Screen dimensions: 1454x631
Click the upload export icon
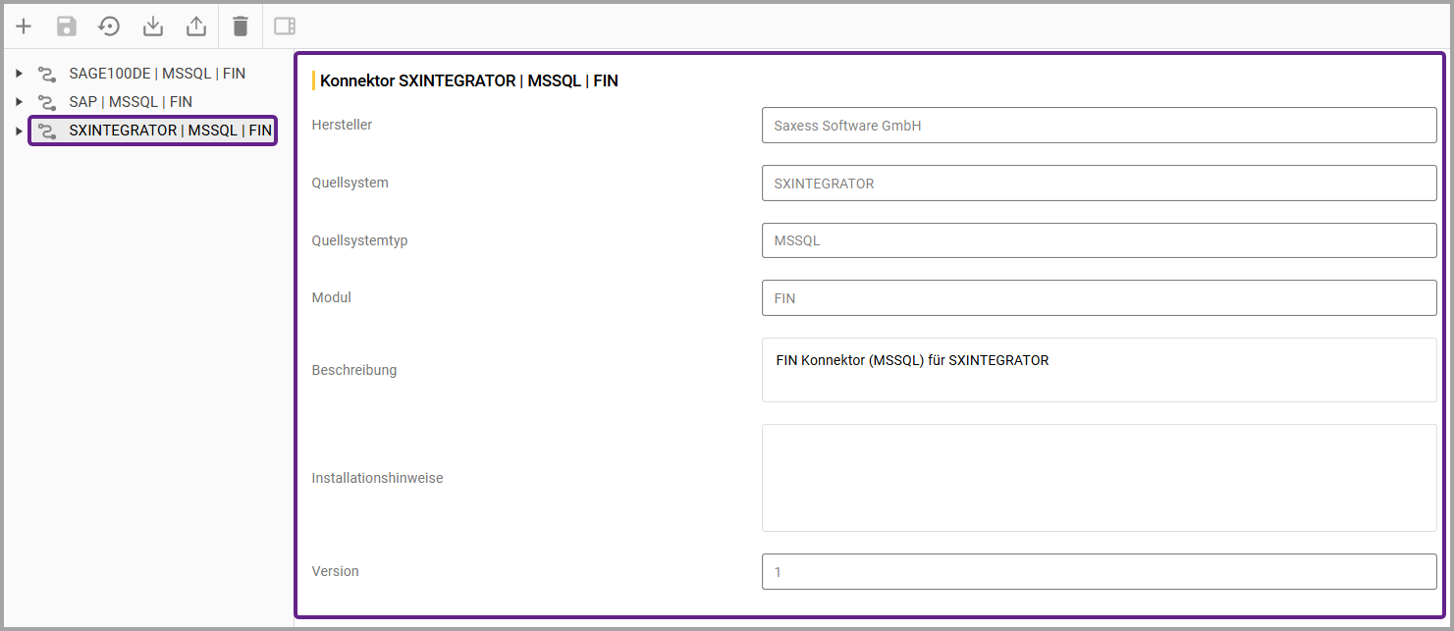(x=196, y=26)
